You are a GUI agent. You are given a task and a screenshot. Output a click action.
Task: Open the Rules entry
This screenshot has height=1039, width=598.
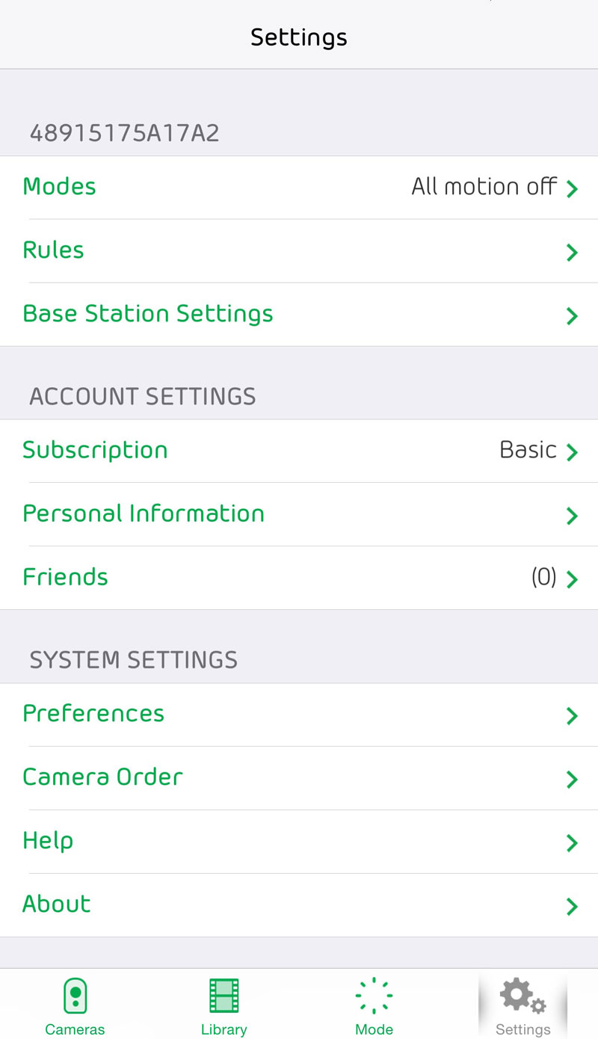[54, 250]
